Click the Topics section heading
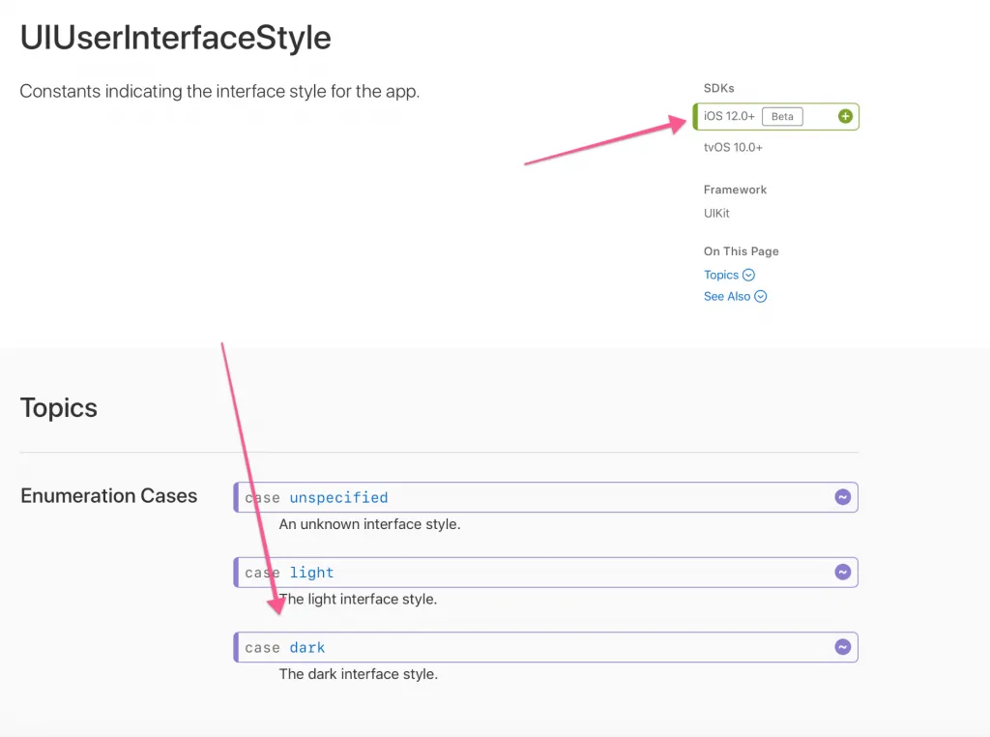Viewport: 990px width, 737px height. [59, 407]
